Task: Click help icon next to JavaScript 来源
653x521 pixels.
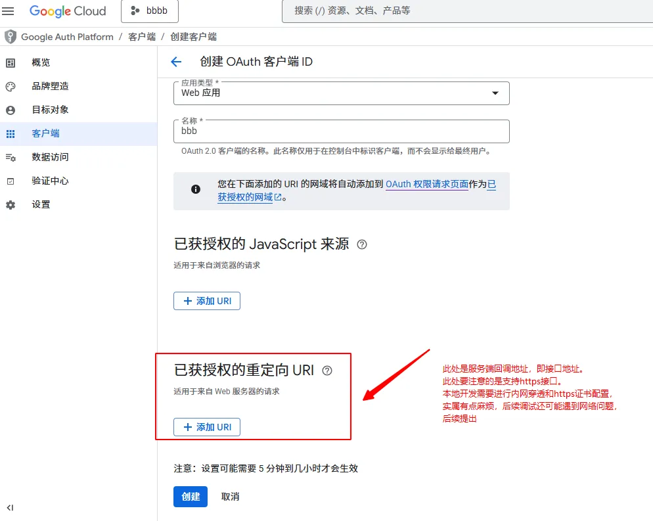Action: (x=361, y=244)
